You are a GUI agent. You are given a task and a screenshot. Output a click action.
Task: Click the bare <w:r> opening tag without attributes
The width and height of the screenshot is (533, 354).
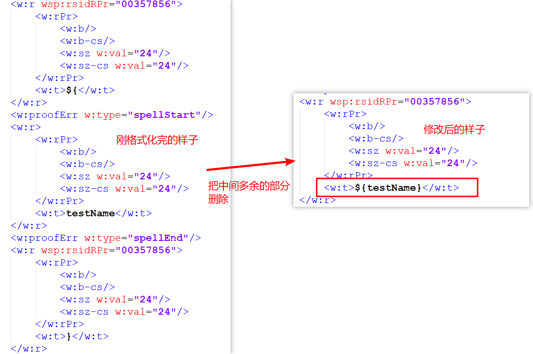click(x=26, y=127)
